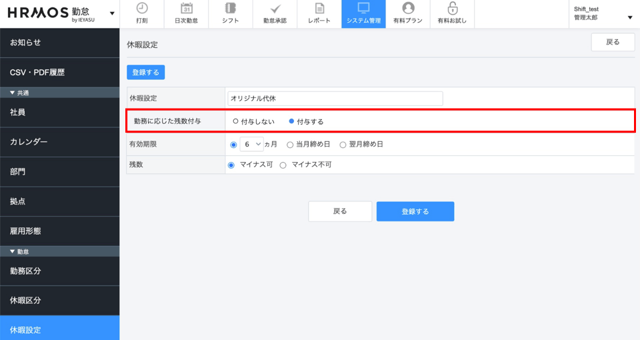
Task: Select the 当月締め日 radio option
Action: (x=290, y=144)
